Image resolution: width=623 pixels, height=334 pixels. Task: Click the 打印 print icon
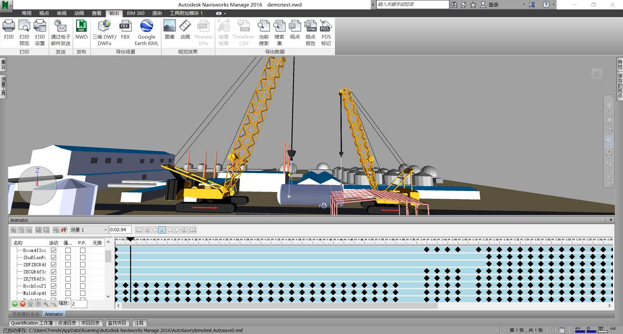9,30
